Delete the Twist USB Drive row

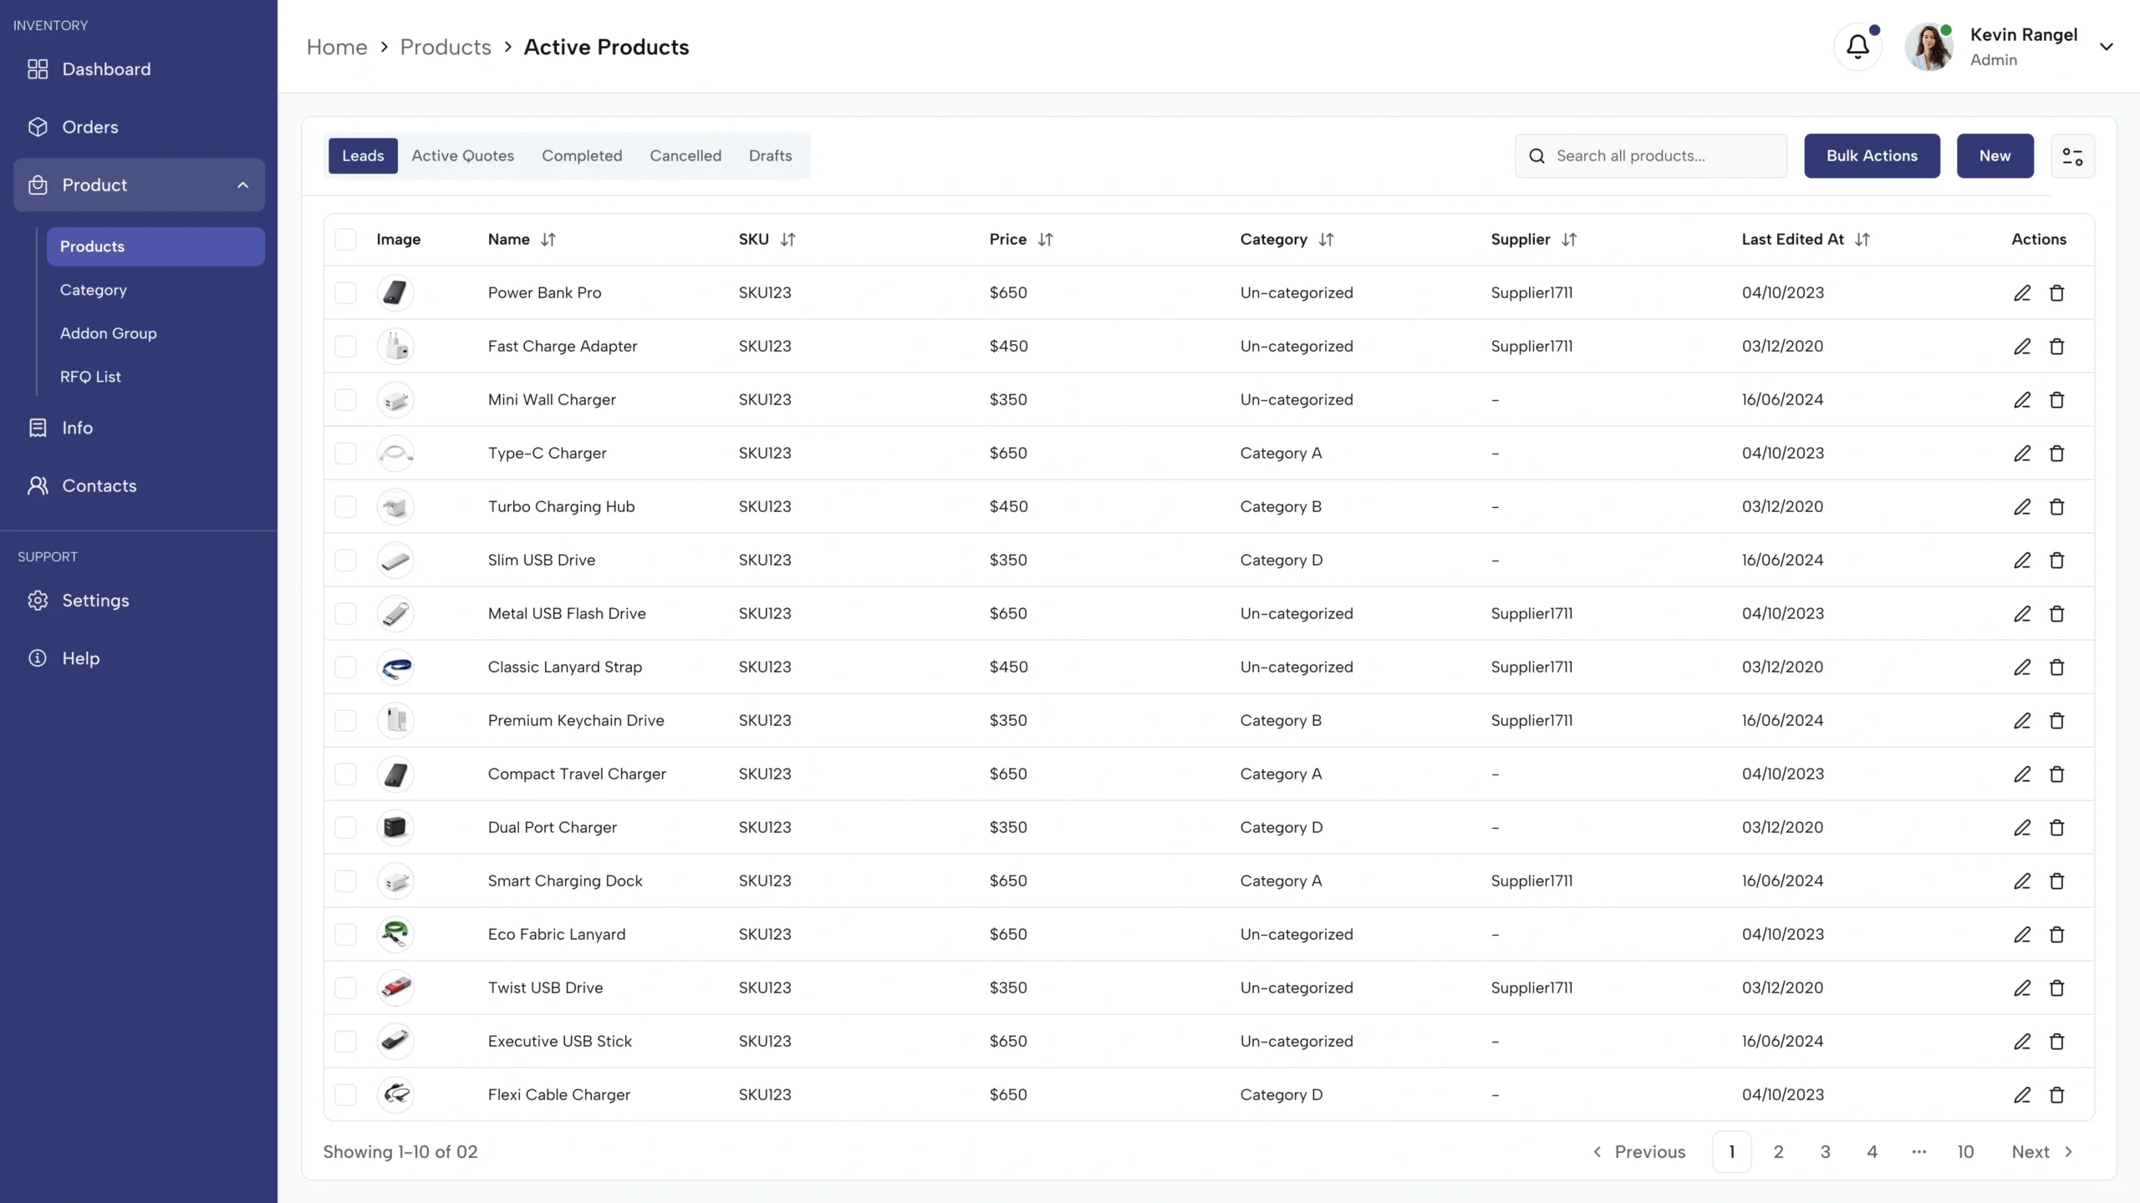2056,988
